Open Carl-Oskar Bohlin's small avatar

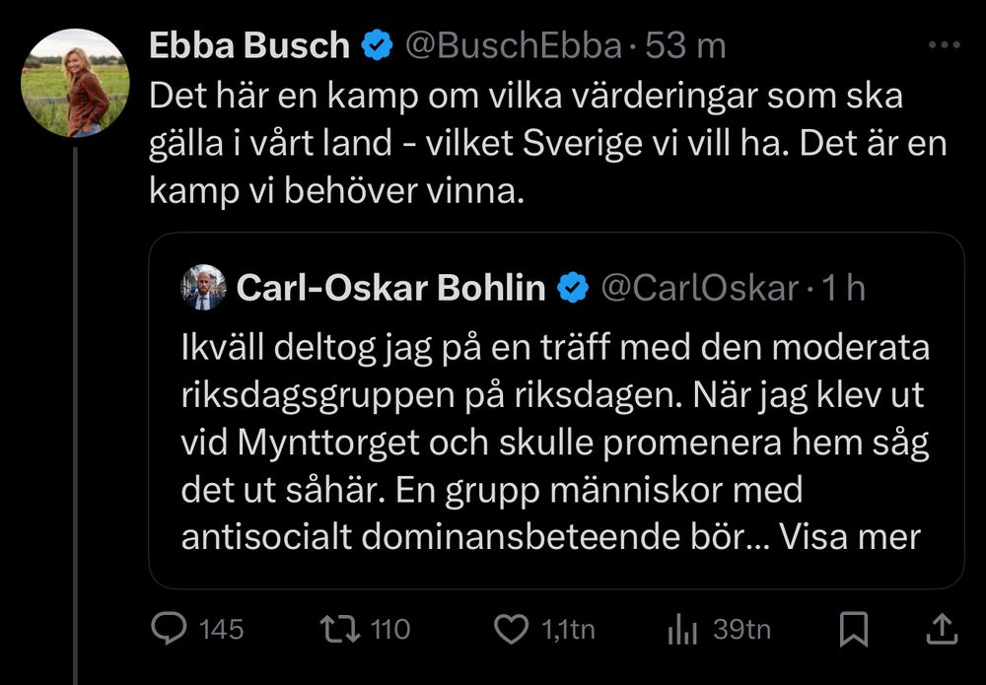[204, 288]
